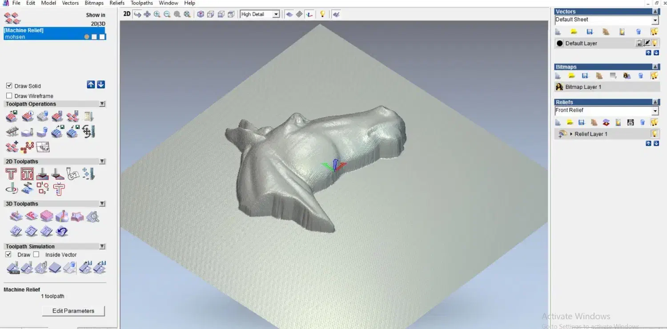Click the save icon in Vectors panel
The width and height of the screenshot is (667, 329).
tap(590, 32)
